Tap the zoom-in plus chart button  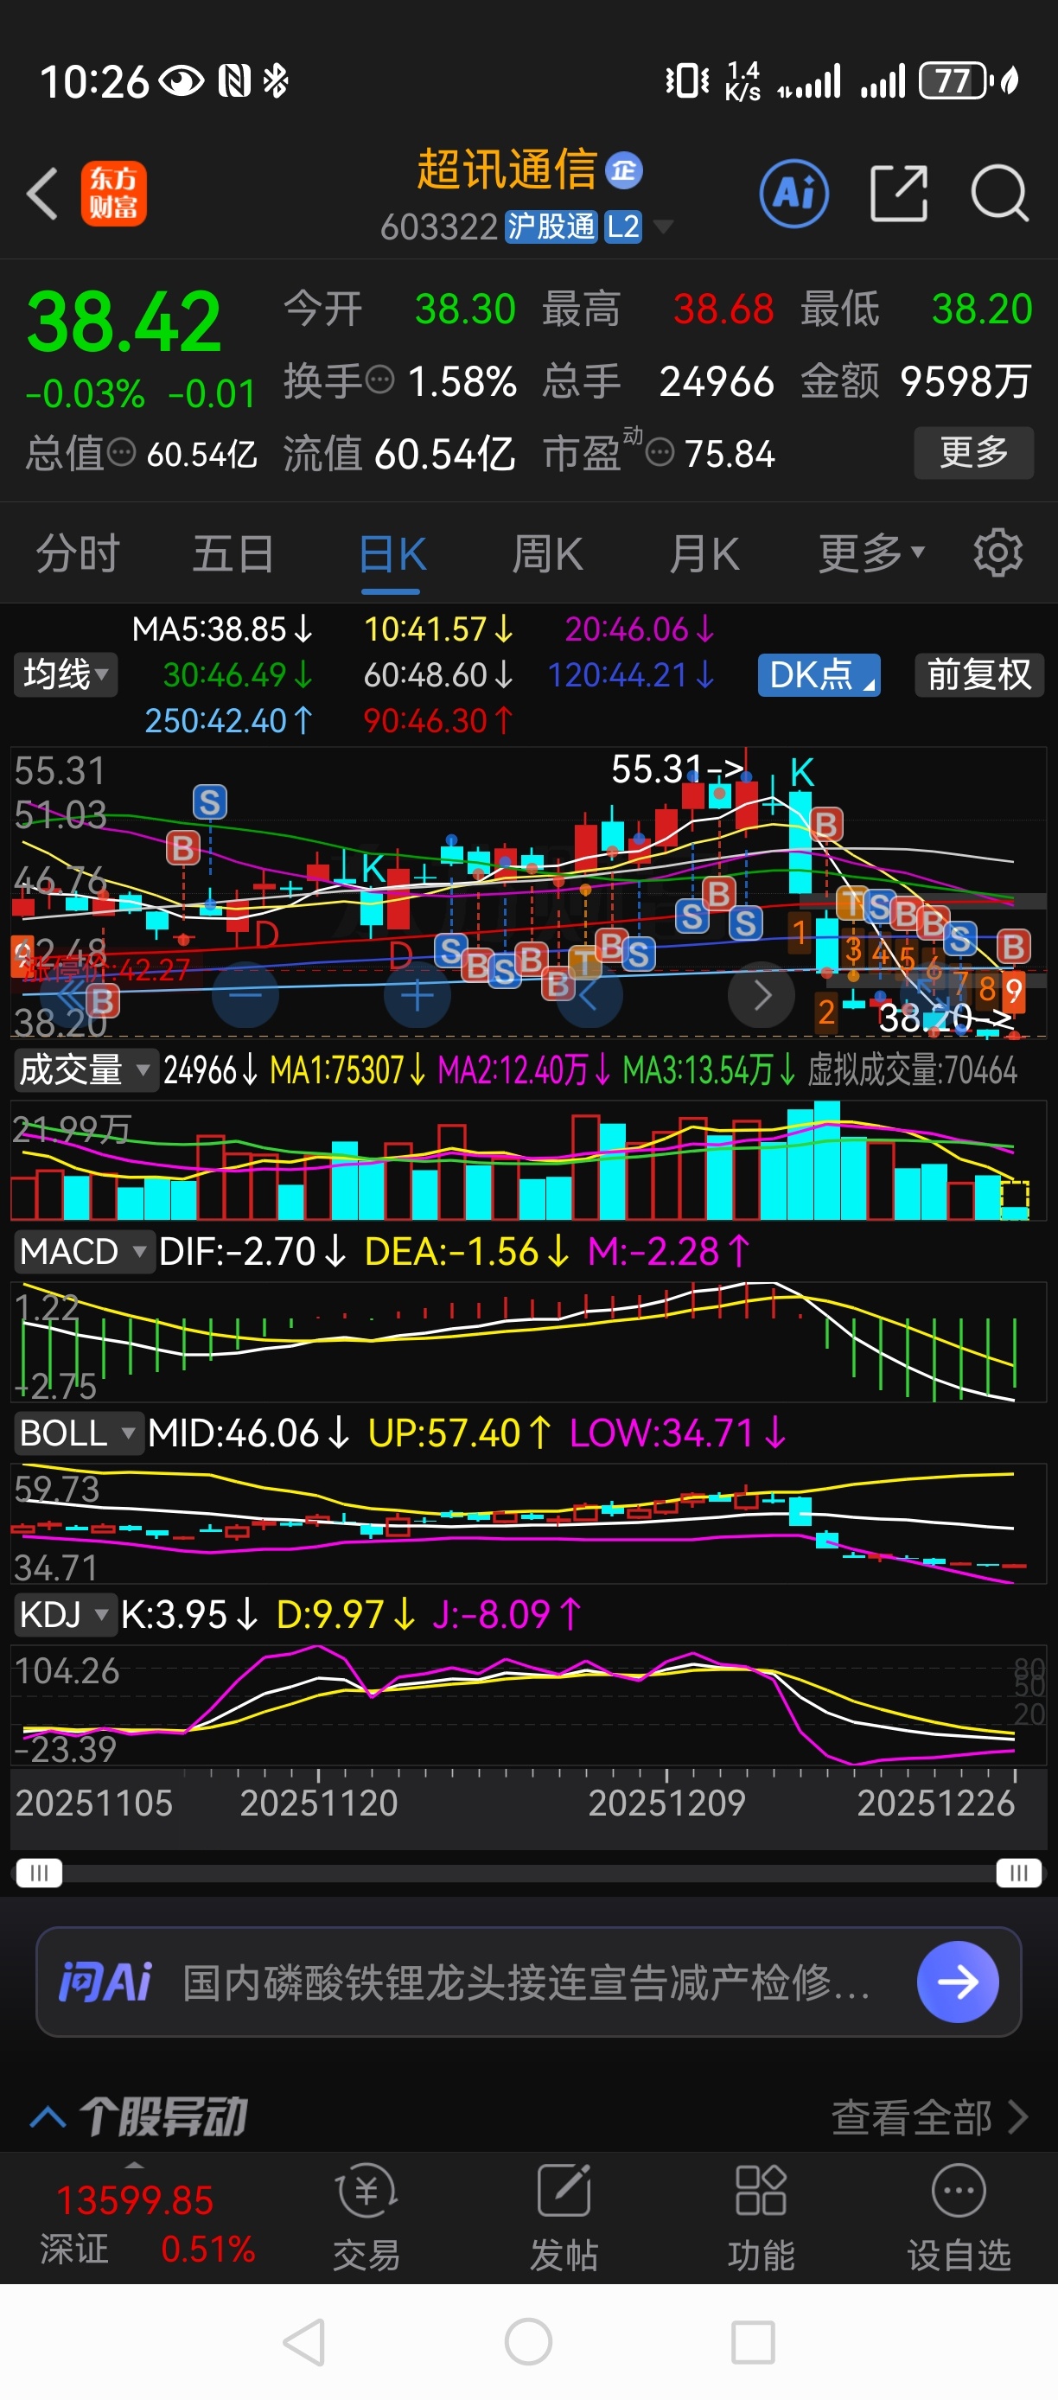pos(417,994)
